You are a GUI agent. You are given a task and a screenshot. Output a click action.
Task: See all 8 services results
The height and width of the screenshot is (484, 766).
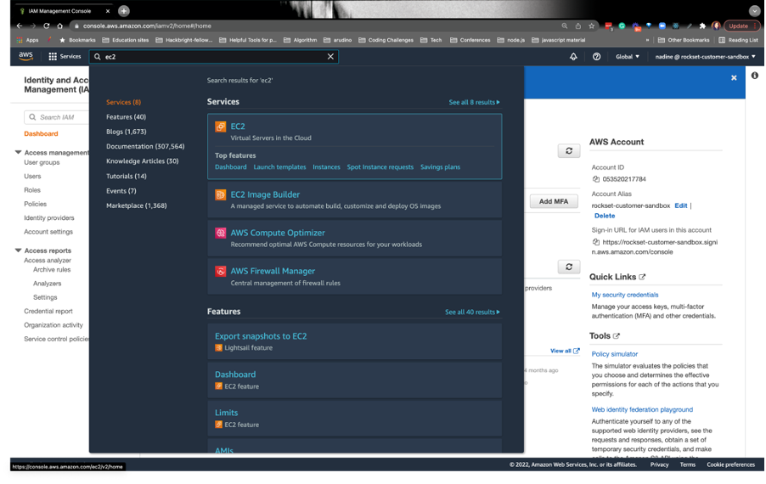pyautogui.click(x=474, y=102)
